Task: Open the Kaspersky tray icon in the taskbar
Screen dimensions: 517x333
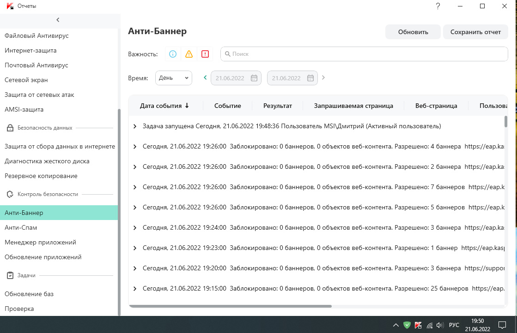Action: click(418, 325)
